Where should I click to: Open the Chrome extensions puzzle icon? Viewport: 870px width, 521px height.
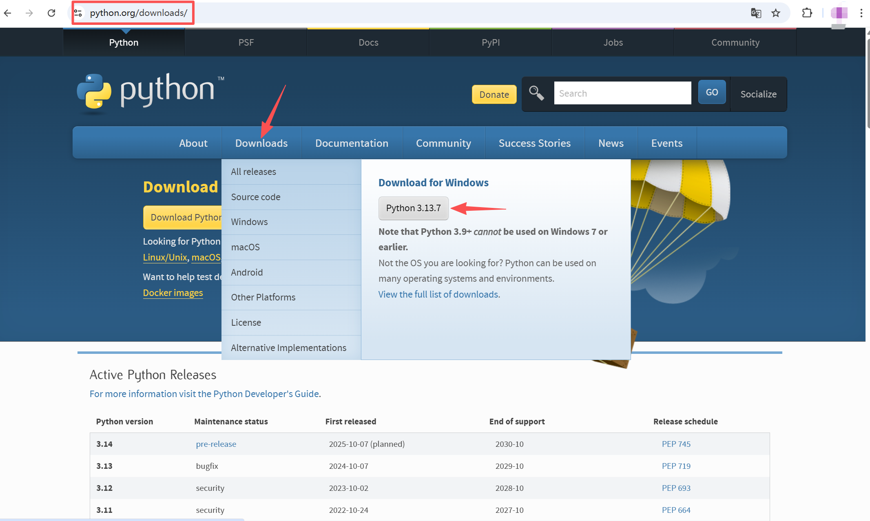tap(806, 13)
